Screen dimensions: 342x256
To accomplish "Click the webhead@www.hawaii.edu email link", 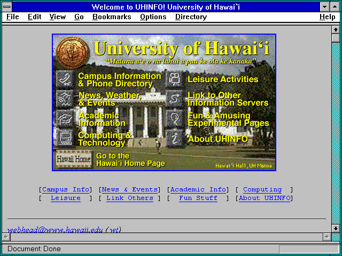I will coord(55,230).
